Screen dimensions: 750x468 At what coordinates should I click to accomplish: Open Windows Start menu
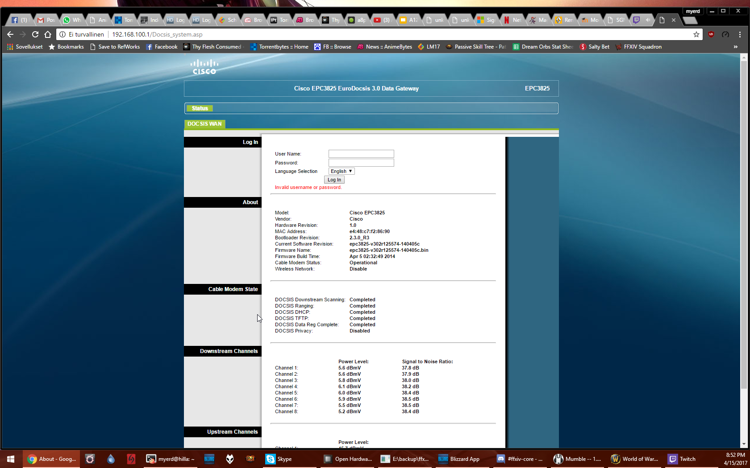pos(11,459)
